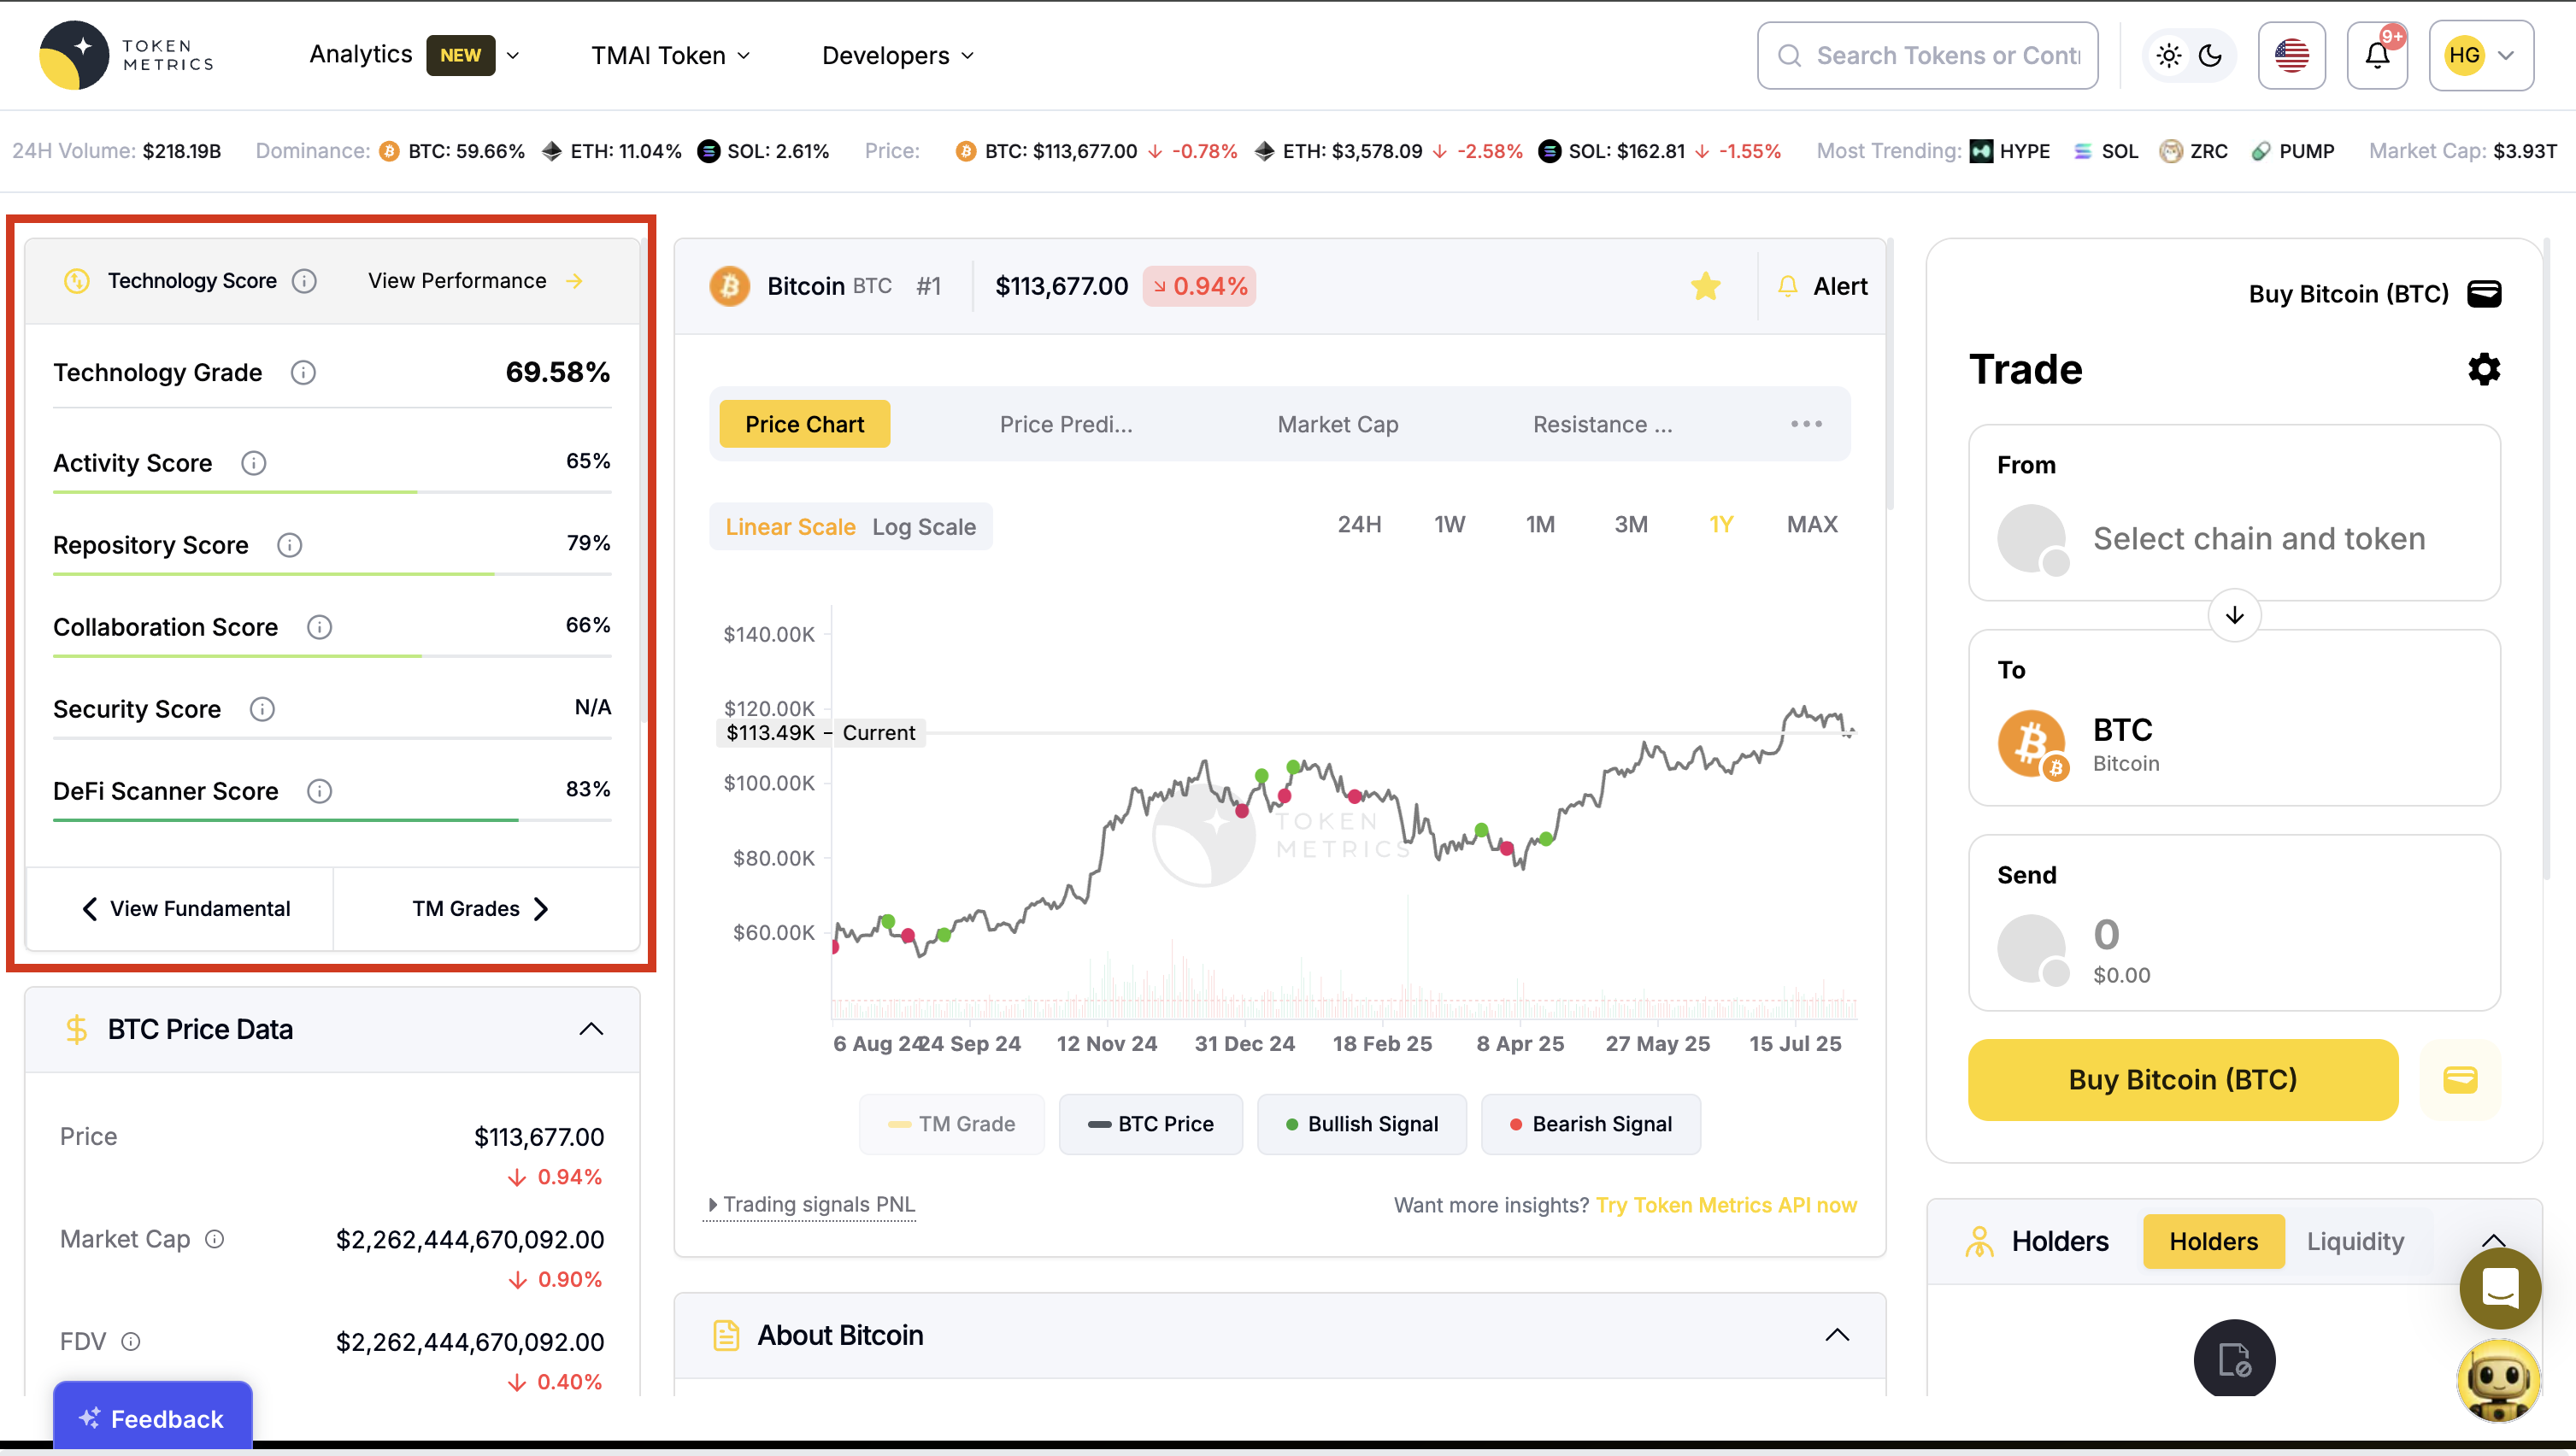
Task: Click Technology Grade info icon
Action: coord(303,373)
